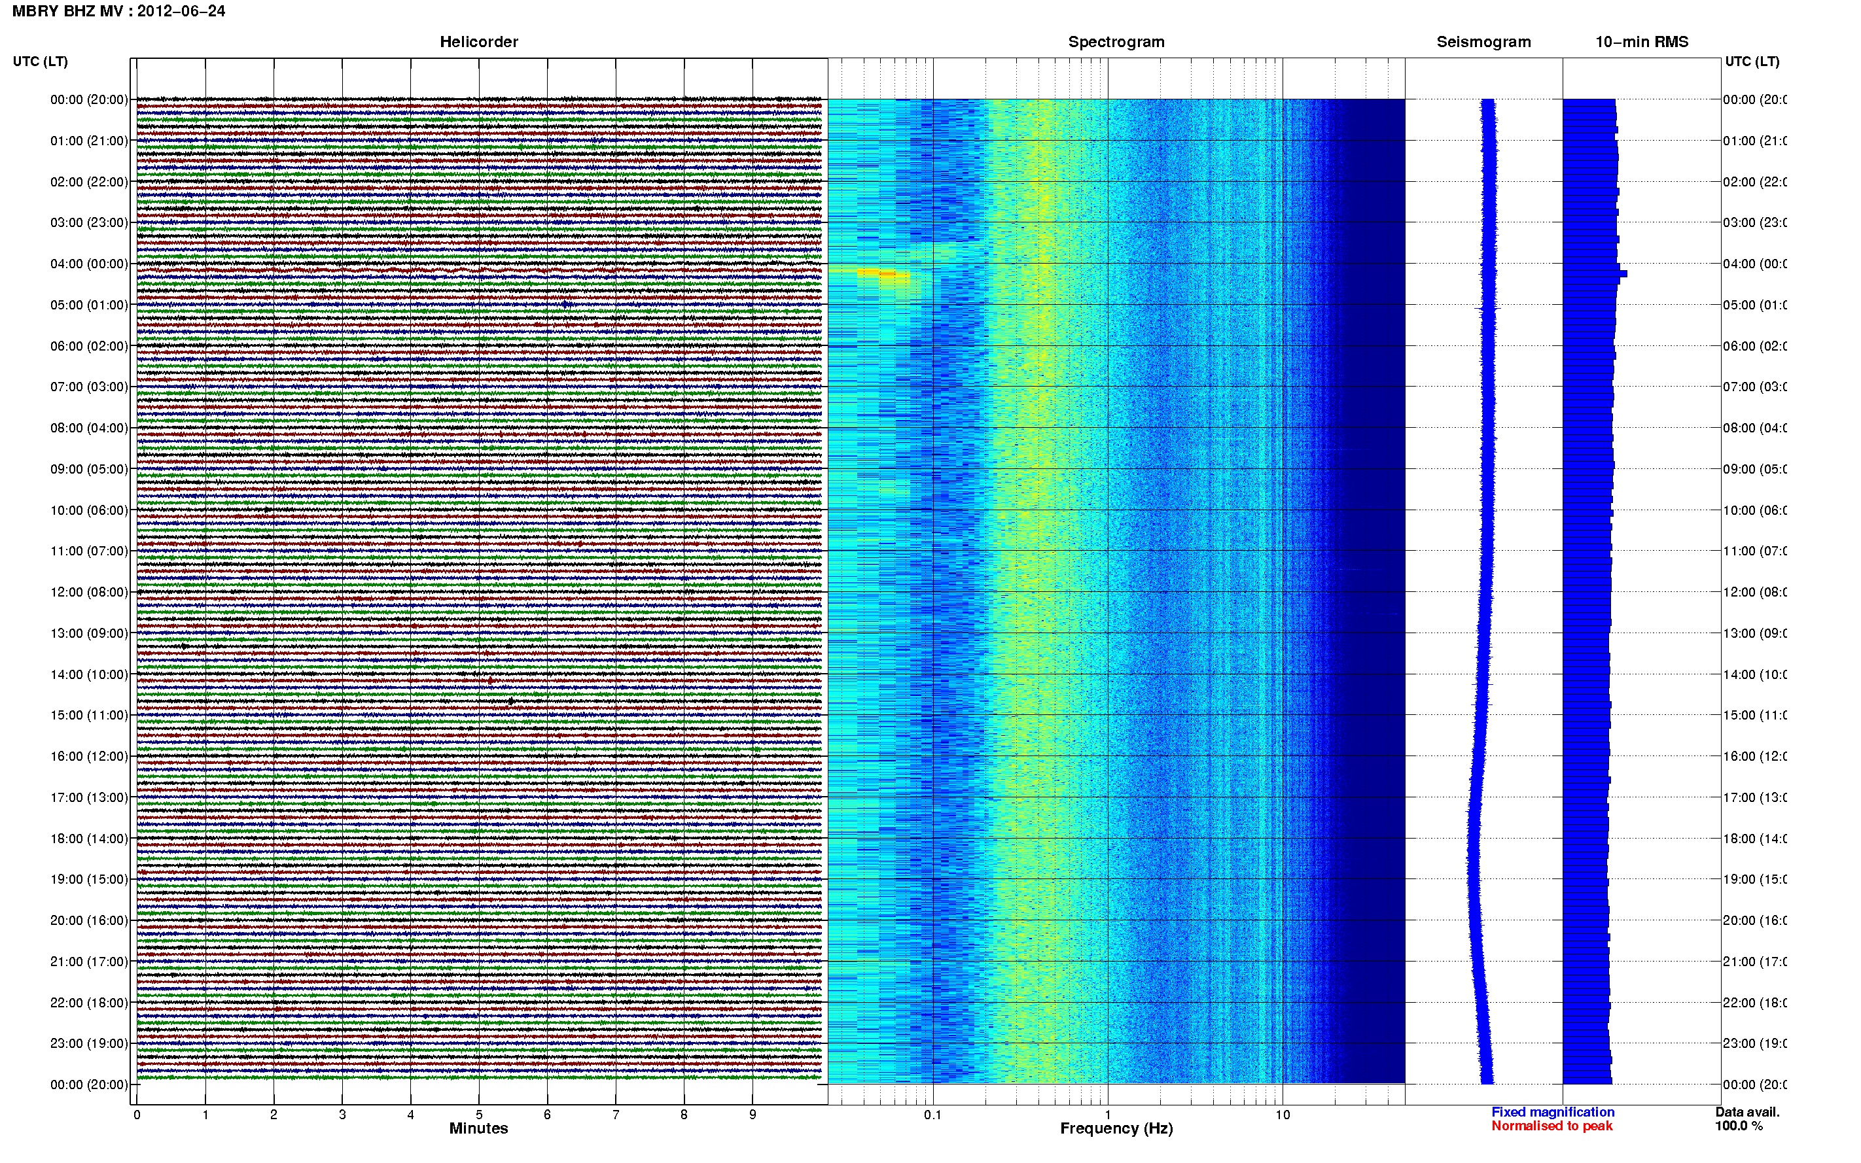This screenshot has width=1861, height=1163.
Task: Click the '0.1' frequency tick label
Action: click(x=932, y=1115)
